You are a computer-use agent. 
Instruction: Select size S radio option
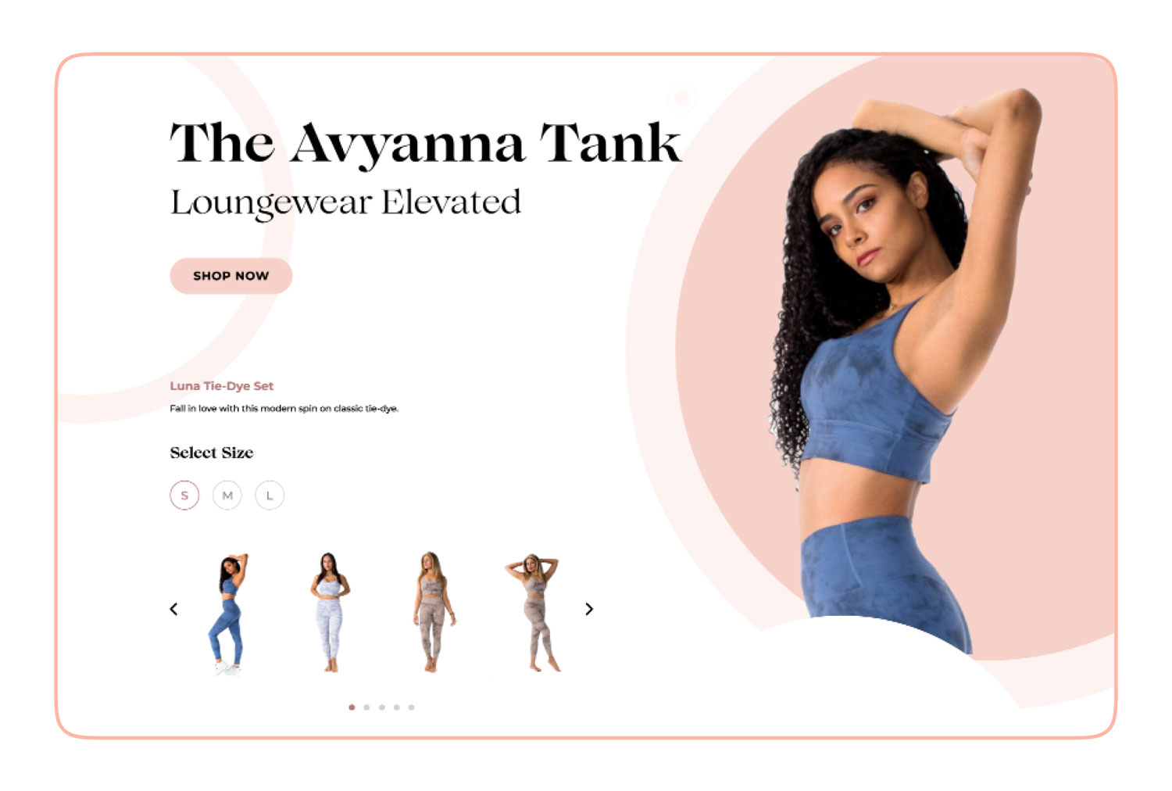(184, 496)
